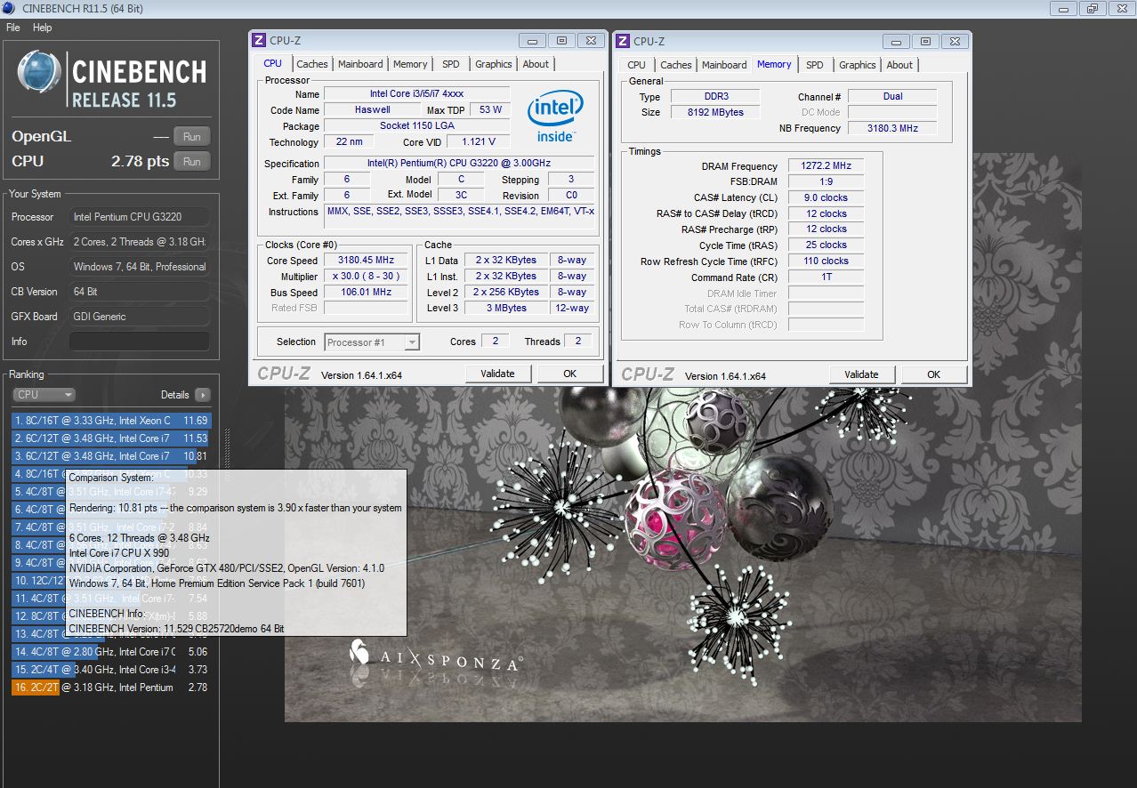Open Caches tab in right CPU-Z window
The width and height of the screenshot is (1137, 788).
(676, 65)
